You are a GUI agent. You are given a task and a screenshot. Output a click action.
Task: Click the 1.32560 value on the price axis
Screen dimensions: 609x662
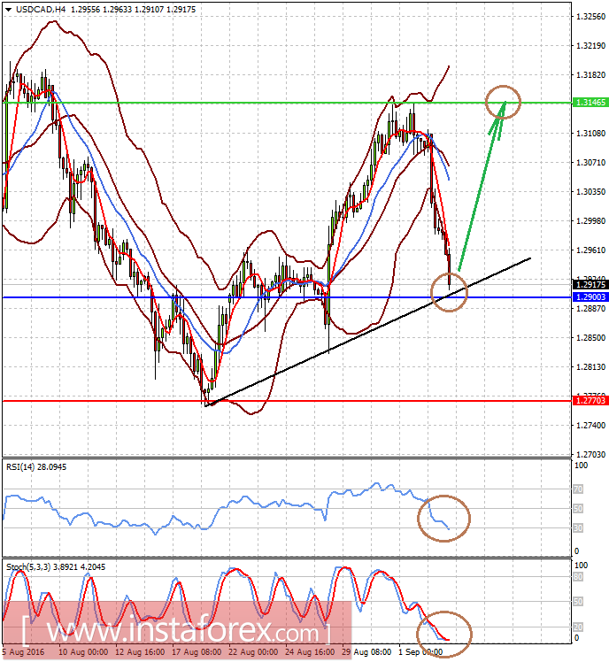coord(590,17)
